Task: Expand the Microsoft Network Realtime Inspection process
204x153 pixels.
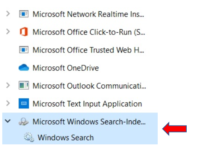Action: click(x=8, y=13)
